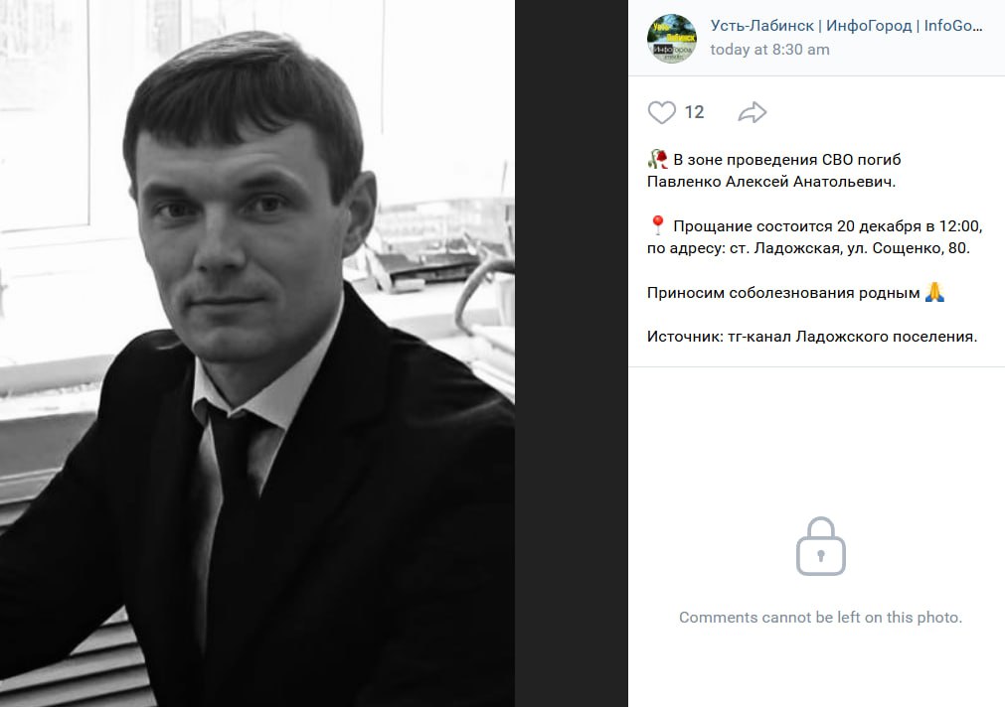Click the padlock icon in comments area
Screen dimensions: 1005x707
pos(820,546)
